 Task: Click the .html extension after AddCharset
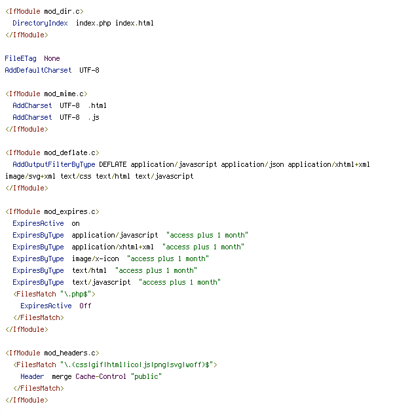click(97, 105)
